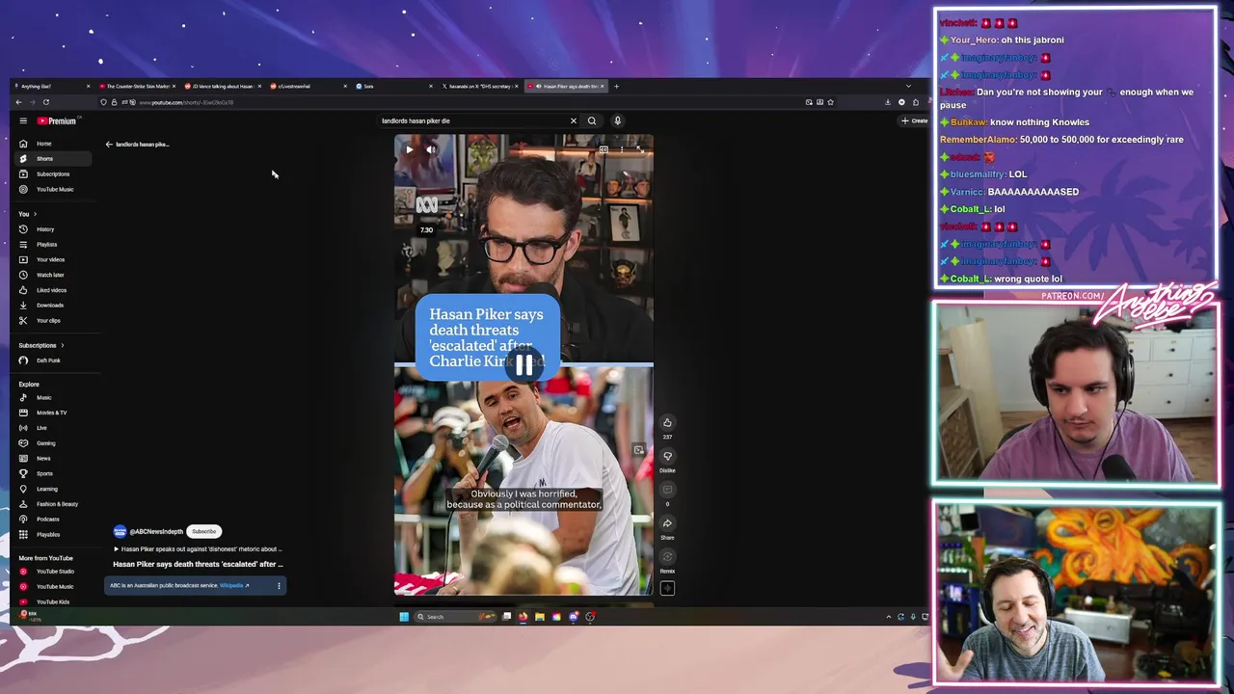Dislike the Short video
Screen dimensions: 1234x694
667,456
